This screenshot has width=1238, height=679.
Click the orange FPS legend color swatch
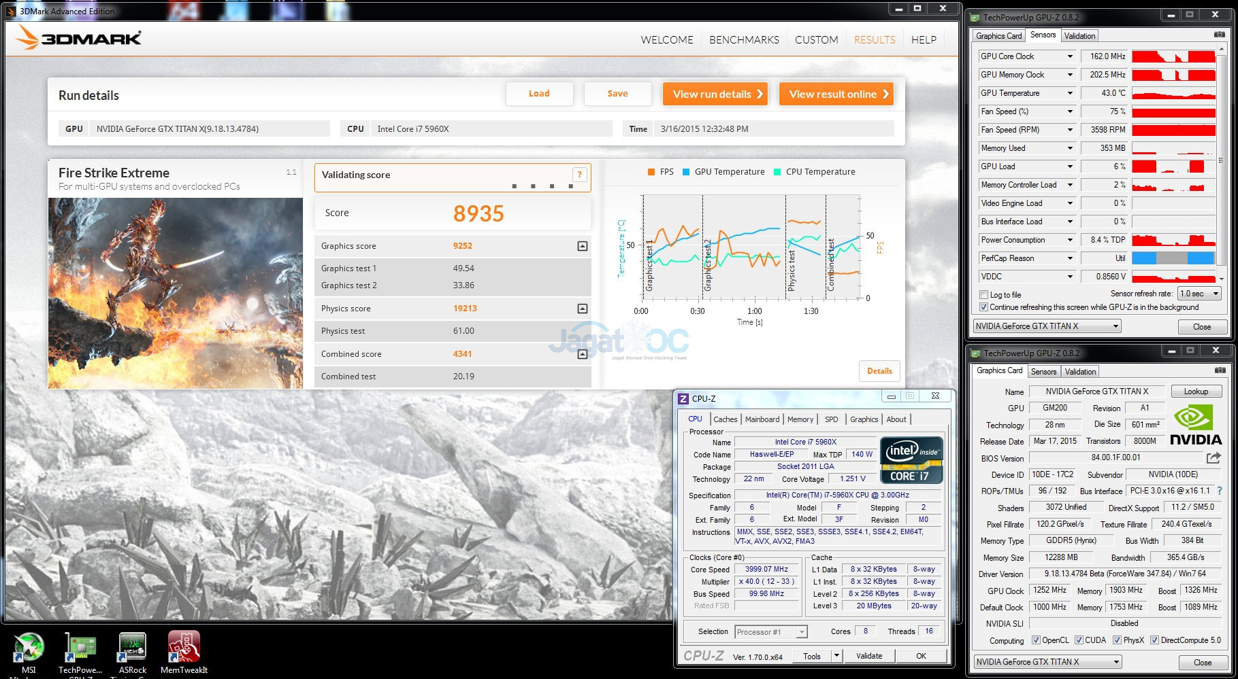pyautogui.click(x=651, y=172)
